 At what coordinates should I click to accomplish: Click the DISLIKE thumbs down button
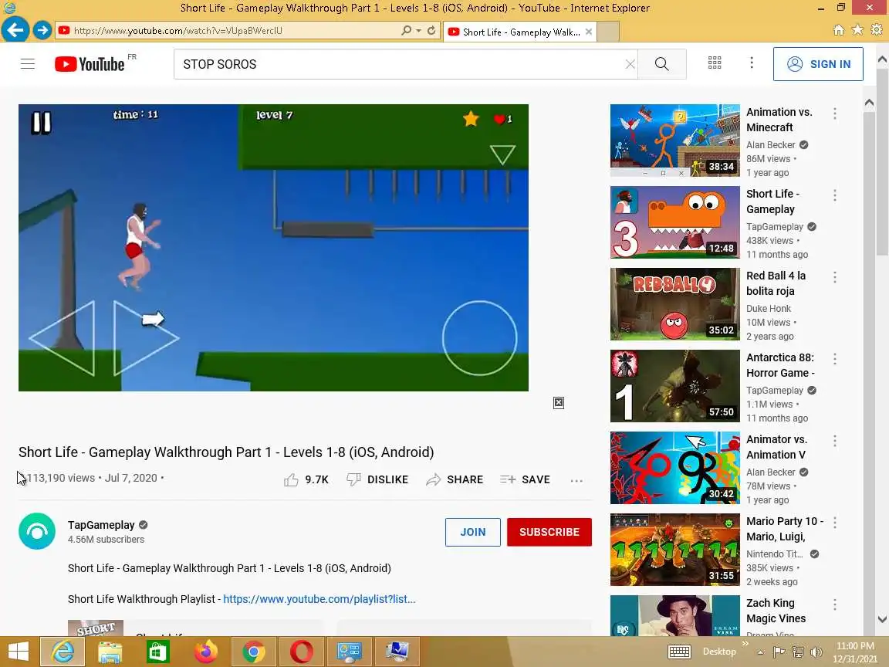[x=377, y=480]
